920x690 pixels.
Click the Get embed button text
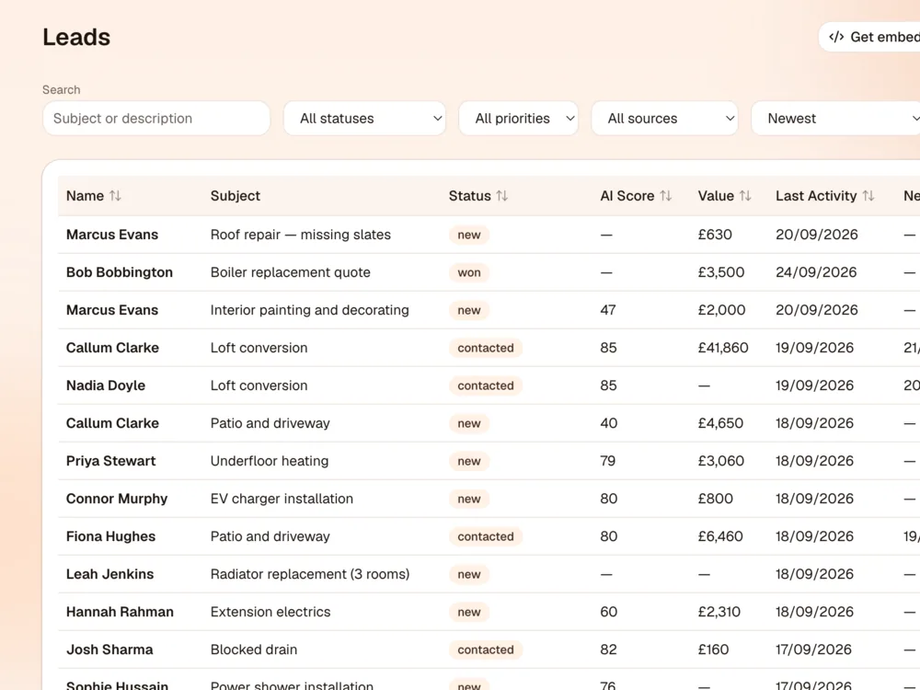pyautogui.click(x=885, y=37)
